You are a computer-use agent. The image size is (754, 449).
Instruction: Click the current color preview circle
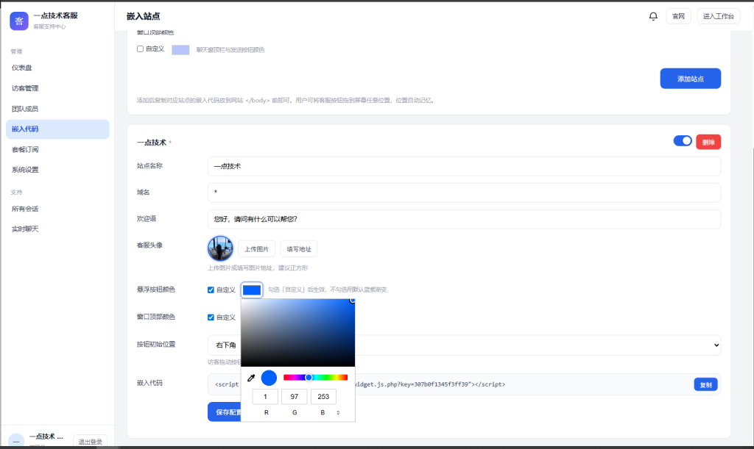(269, 378)
